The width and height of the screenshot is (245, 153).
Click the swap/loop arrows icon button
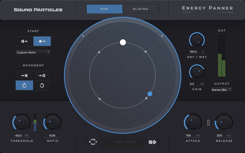[x=93, y=142]
